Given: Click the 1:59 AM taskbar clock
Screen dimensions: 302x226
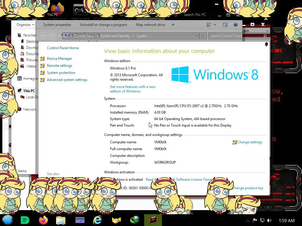Looking at the screenshot, I should tap(287, 221).
